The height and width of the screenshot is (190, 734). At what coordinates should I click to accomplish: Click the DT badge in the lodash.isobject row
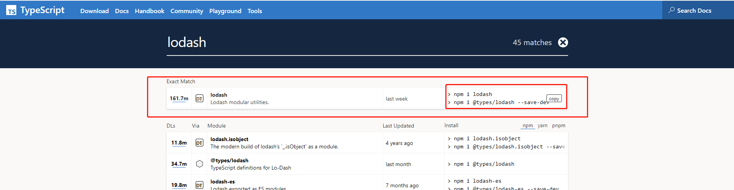199,143
